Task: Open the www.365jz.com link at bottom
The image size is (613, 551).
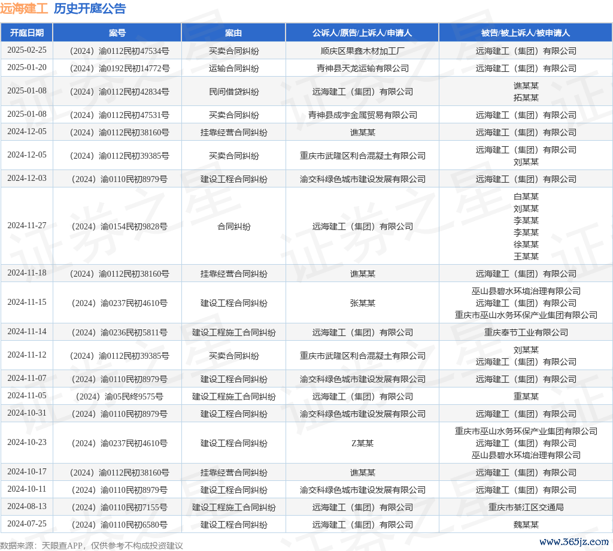Action: (574, 542)
